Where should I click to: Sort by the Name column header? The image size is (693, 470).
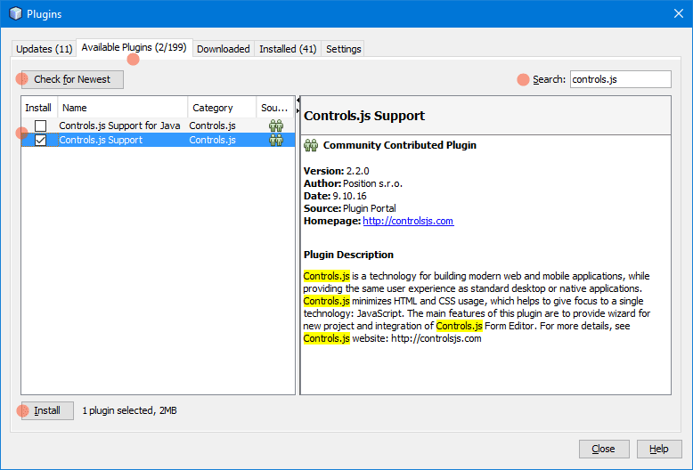122,108
